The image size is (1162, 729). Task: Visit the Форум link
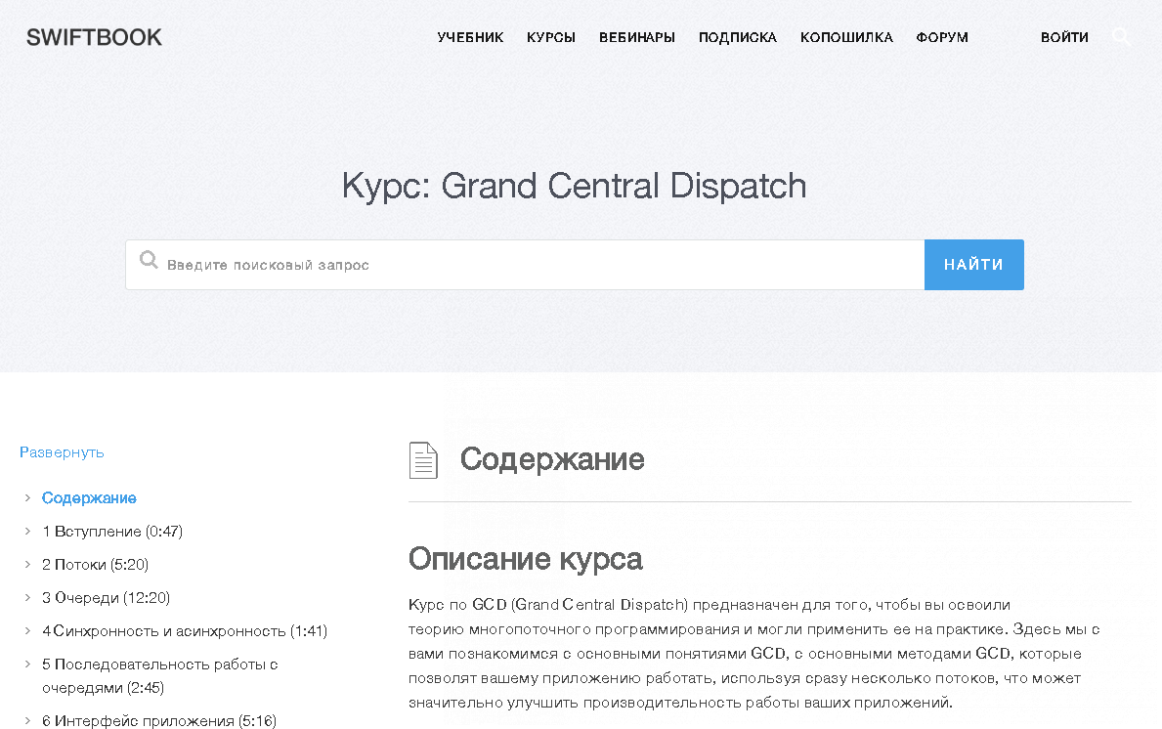coord(942,38)
